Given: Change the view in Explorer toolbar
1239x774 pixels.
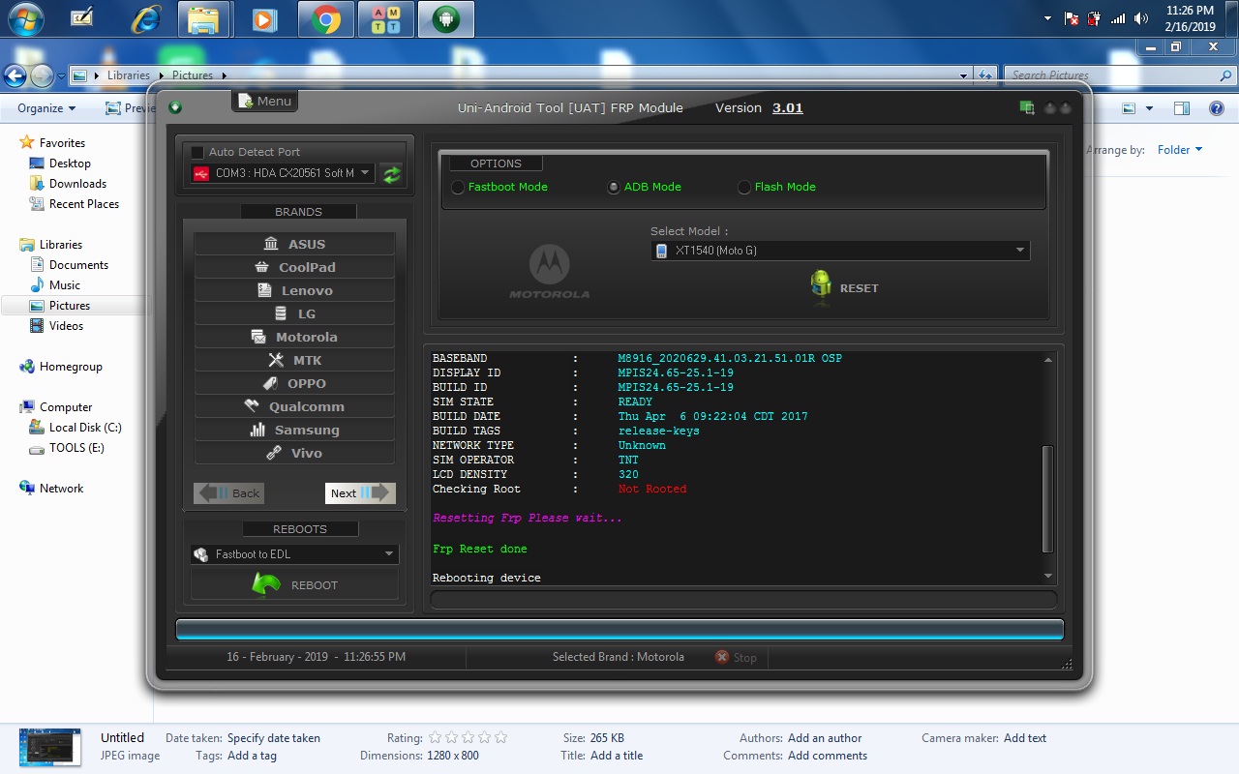Looking at the screenshot, I should tap(1131, 109).
